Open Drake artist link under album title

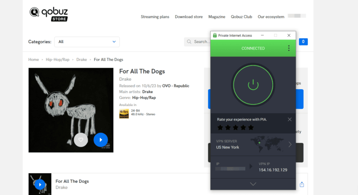pos(125,79)
